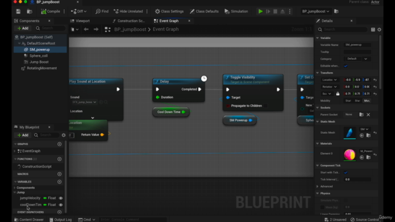Viewport: 395px width, 222px height.
Task: Open the graph bookmarks dropdown
Action: tap(75, 30)
